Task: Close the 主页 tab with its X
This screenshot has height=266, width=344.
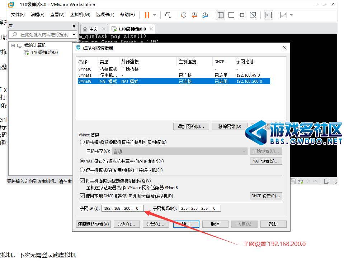Action: click(104, 29)
